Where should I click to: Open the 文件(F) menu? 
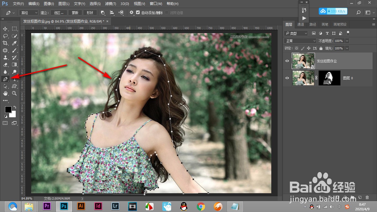click(18, 4)
